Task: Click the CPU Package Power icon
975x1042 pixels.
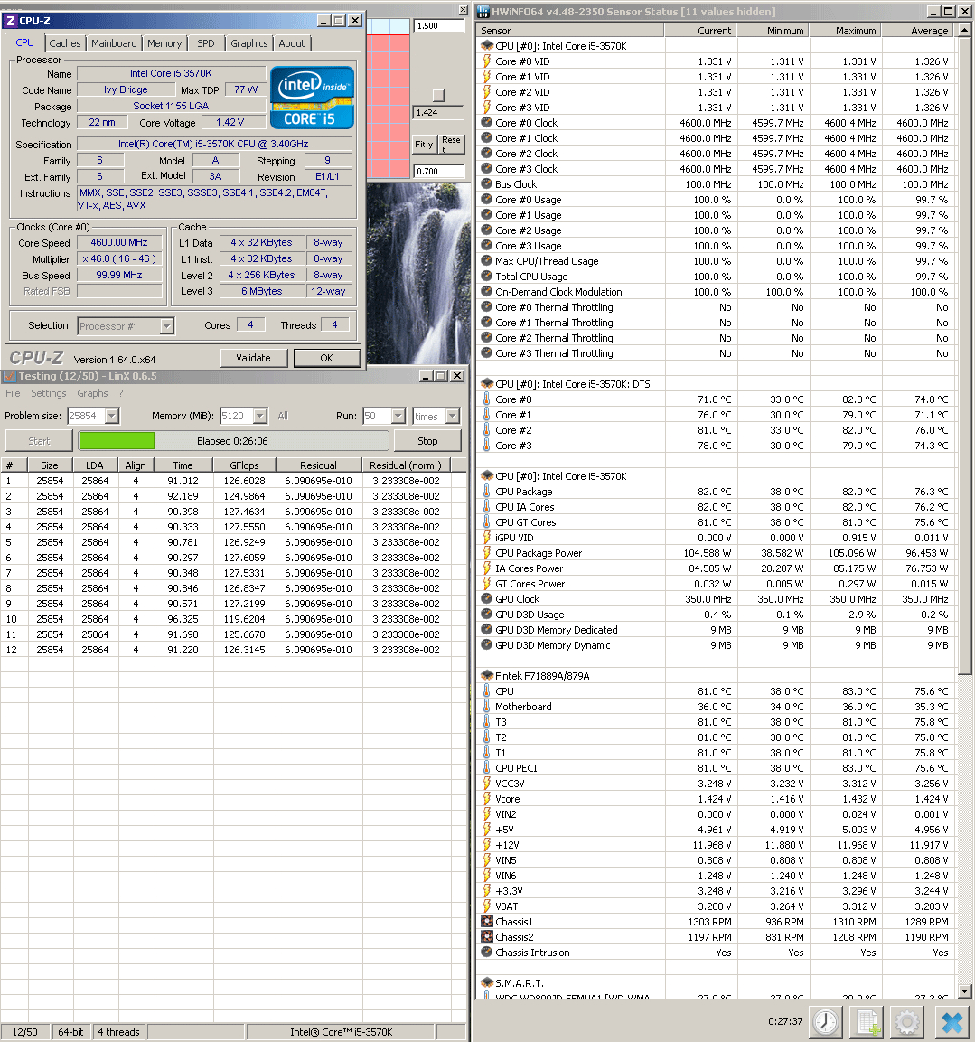Action: 487,553
